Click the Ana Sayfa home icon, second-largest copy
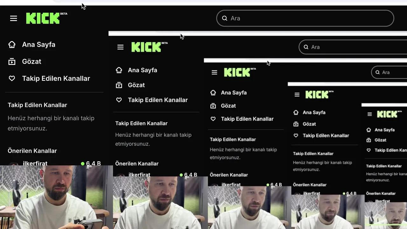407x229 pixels. point(119,70)
